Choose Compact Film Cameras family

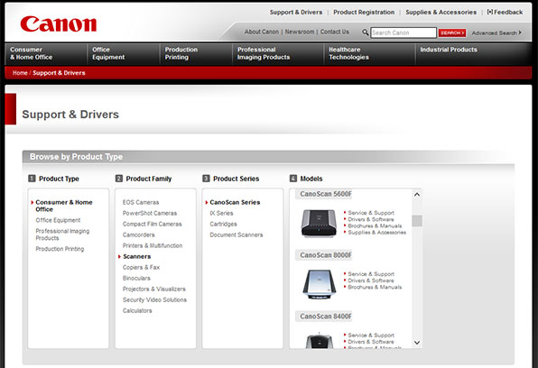pos(153,224)
